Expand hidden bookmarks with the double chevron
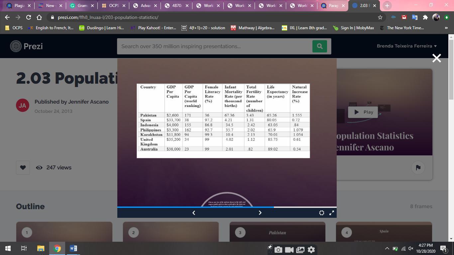 coord(447,28)
